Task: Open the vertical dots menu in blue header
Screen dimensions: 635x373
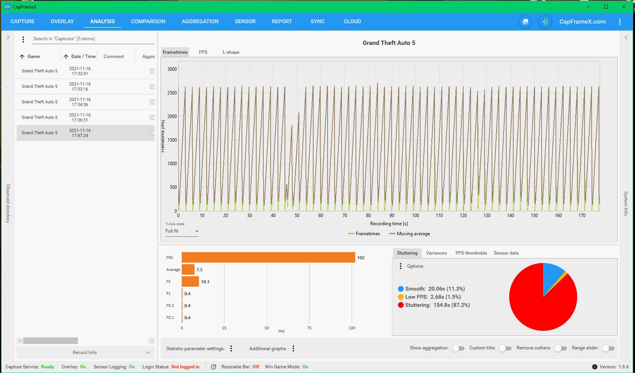Action: click(x=620, y=22)
